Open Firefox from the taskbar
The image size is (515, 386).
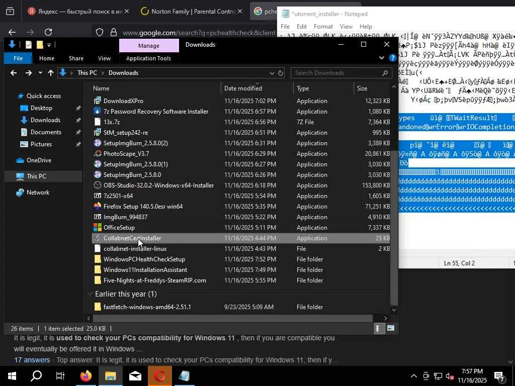85,376
